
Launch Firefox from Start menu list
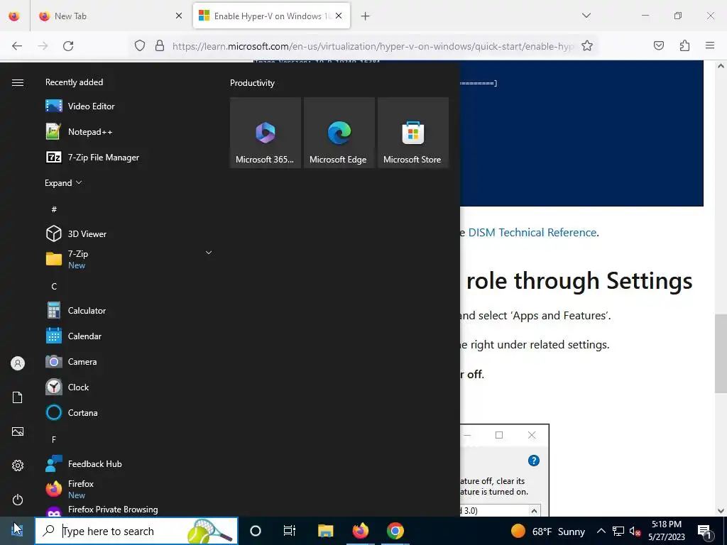click(128, 490)
